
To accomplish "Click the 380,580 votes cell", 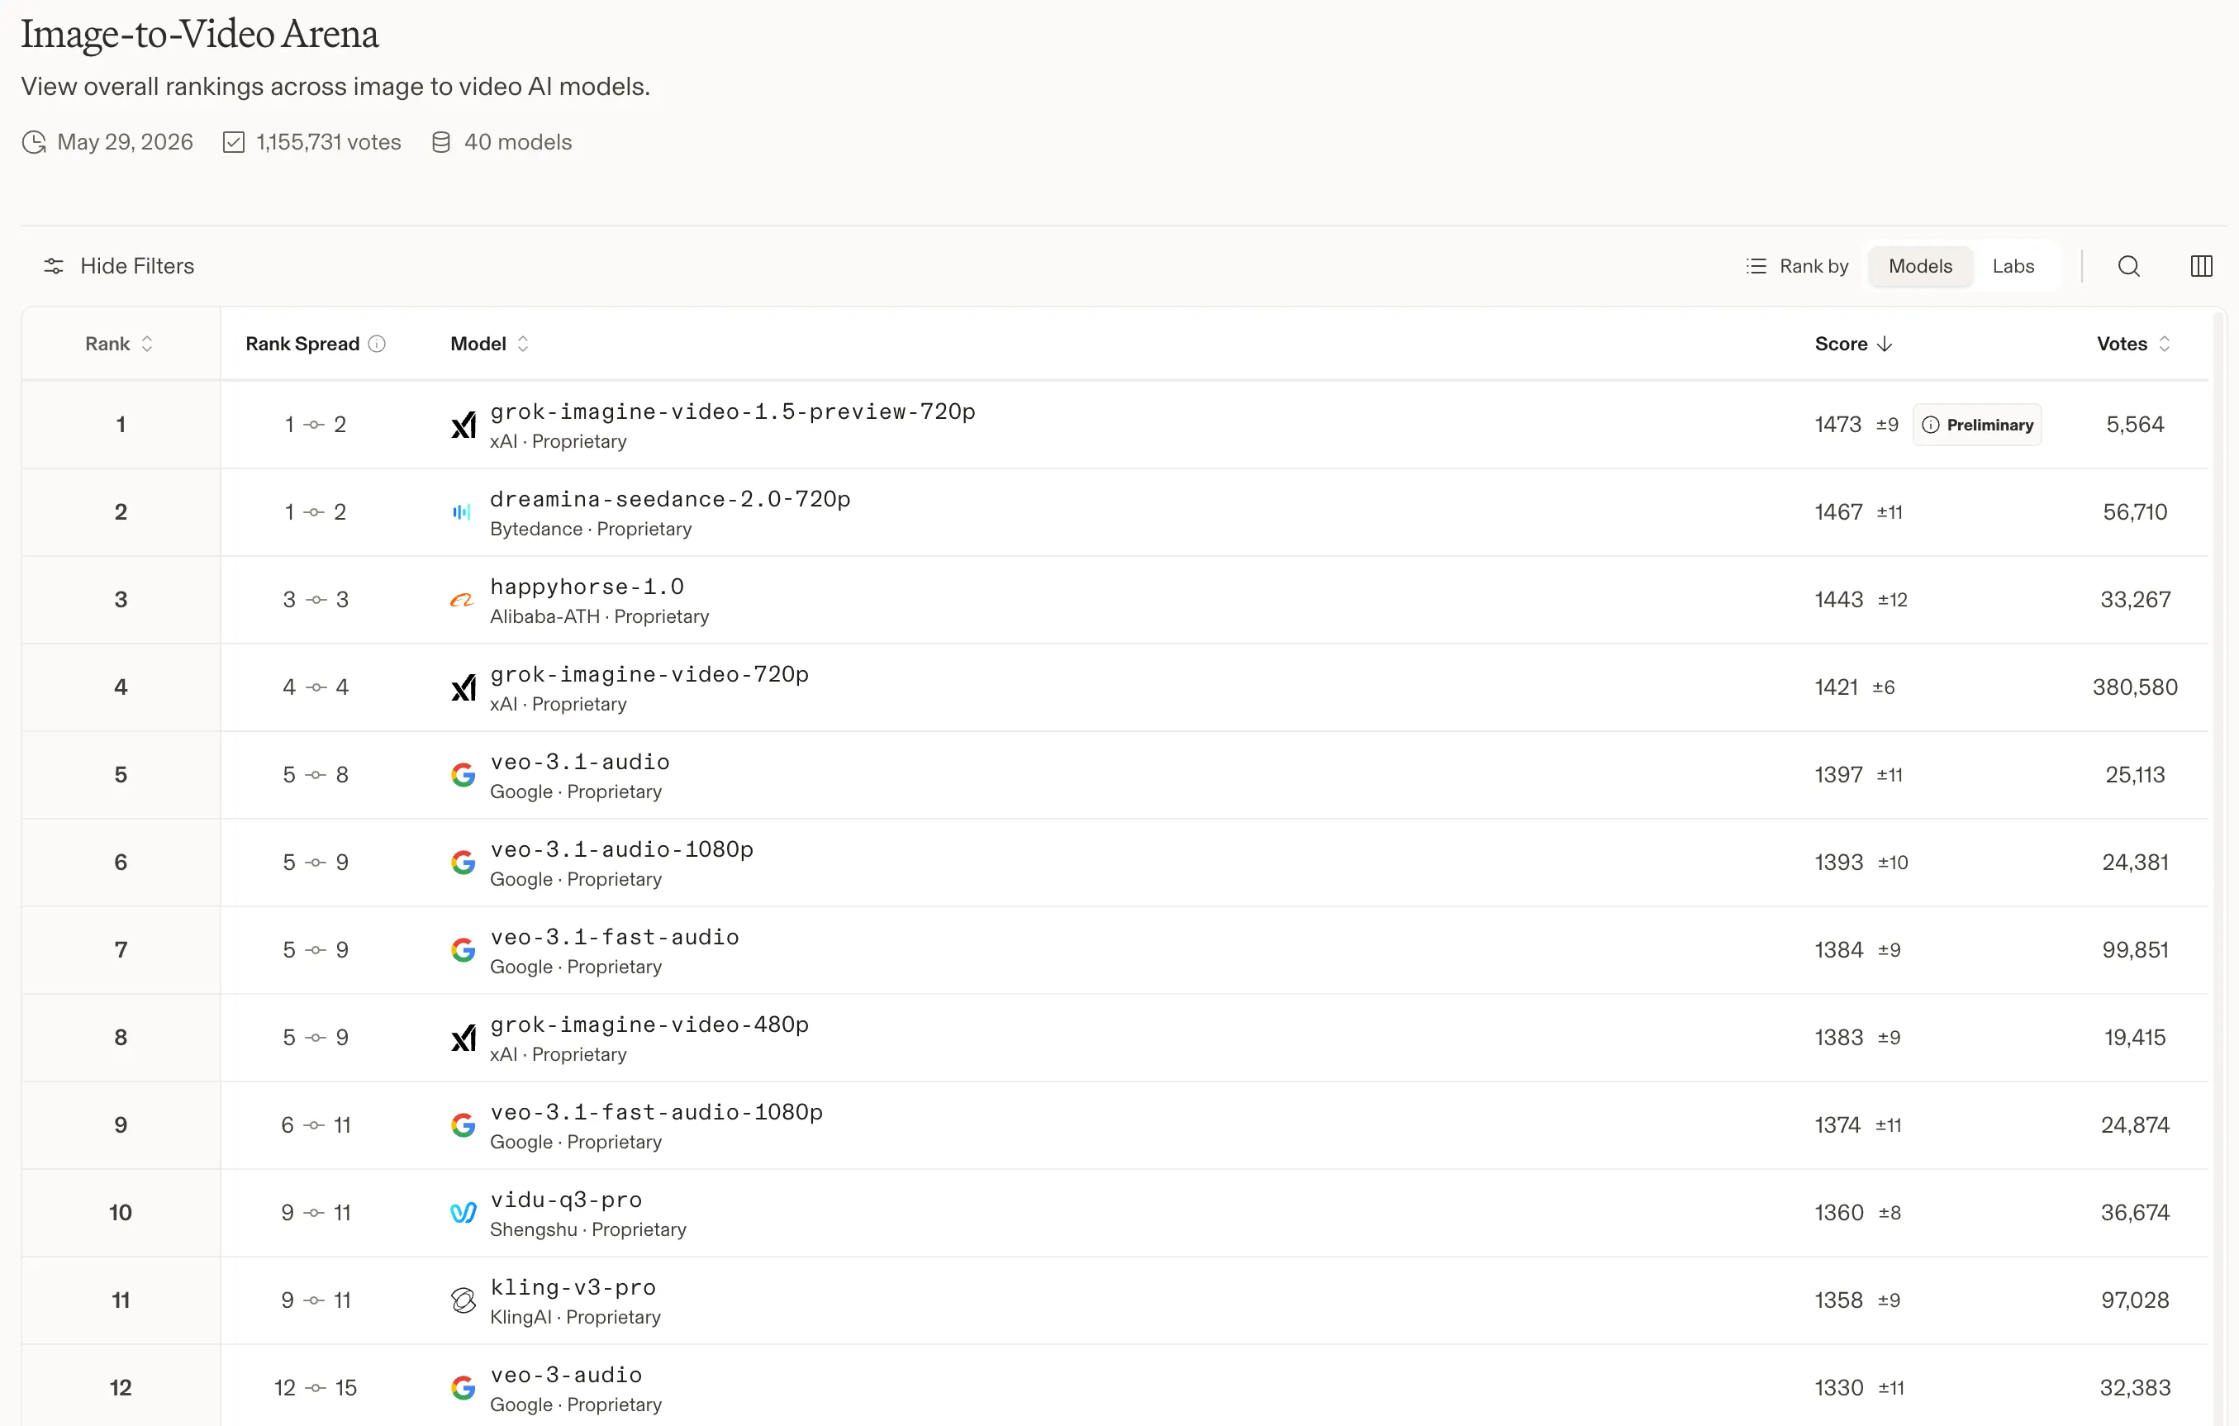I will coord(2135,688).
